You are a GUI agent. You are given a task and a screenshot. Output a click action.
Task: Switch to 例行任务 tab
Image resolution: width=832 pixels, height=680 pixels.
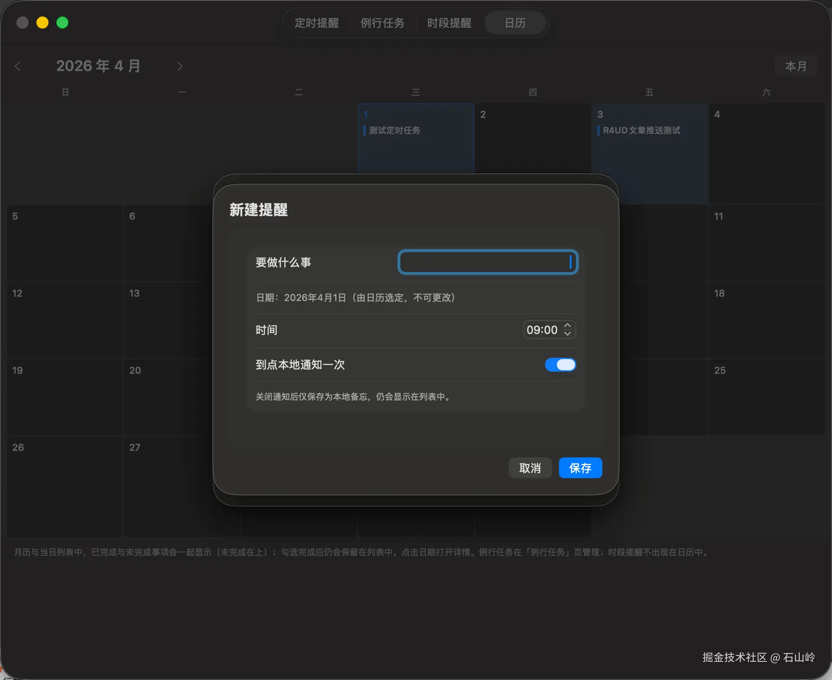coord(383,23)
